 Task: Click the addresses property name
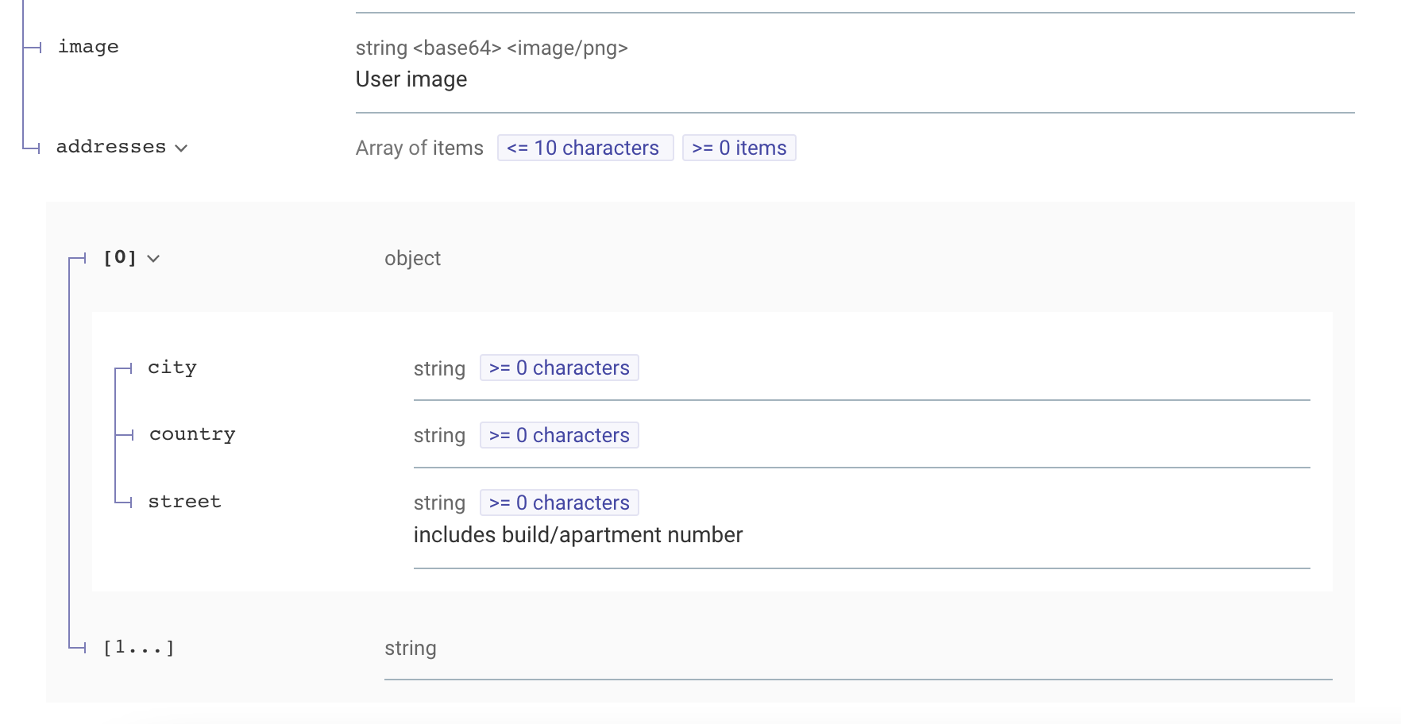click(x=111, y=147)
